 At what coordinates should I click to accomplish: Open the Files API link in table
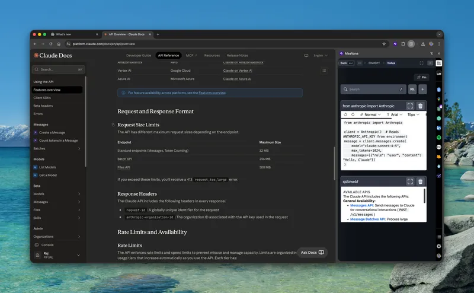coord(124,167)
